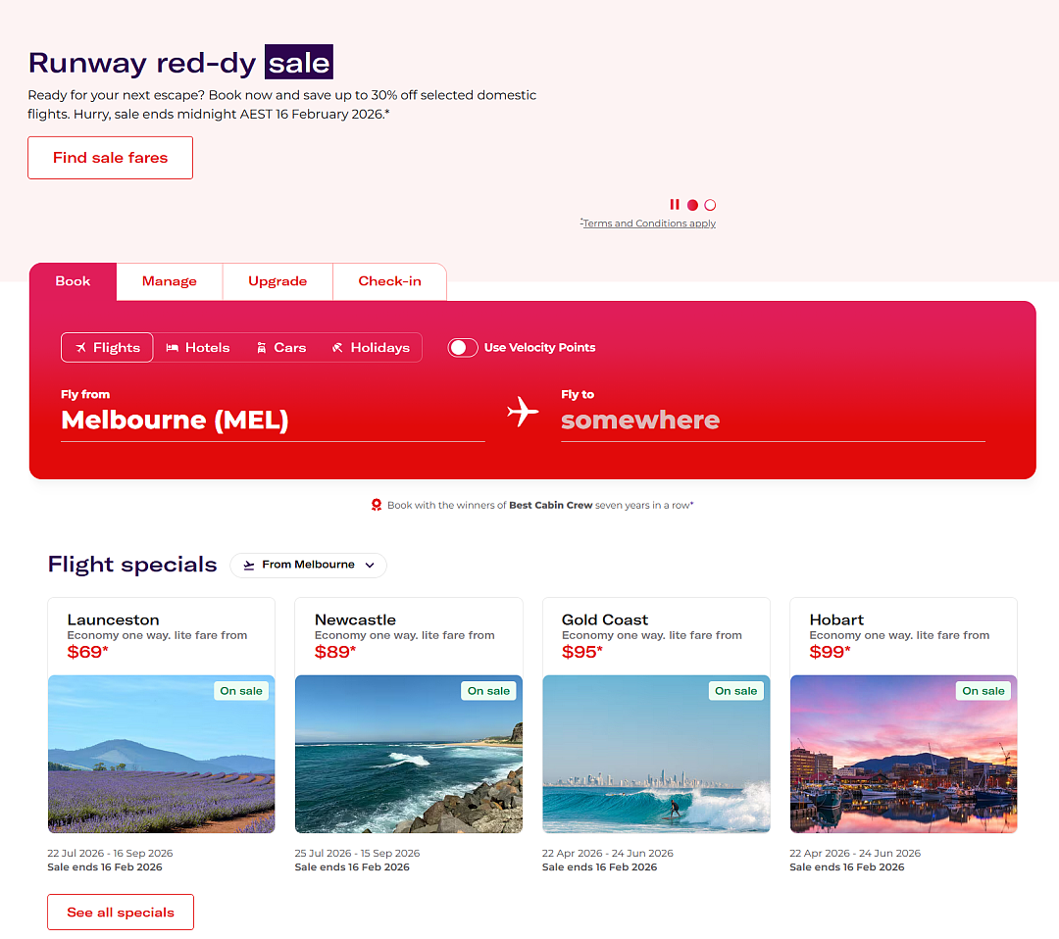Viewport: 1059px width, 939px height.
Task: Click the Holidays umbrella icon
Action: pos(337,348)
